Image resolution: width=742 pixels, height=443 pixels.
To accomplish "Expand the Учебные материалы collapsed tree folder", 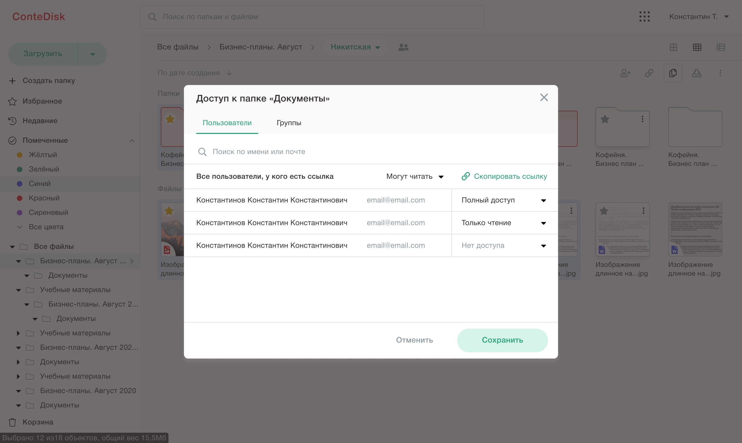I will tap(18, 333).
